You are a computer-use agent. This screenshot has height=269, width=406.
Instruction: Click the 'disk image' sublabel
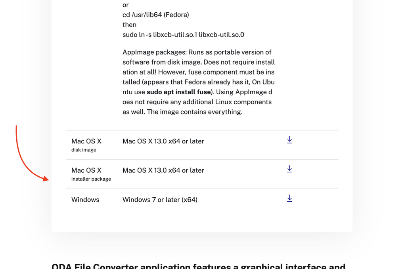[84, 150]
